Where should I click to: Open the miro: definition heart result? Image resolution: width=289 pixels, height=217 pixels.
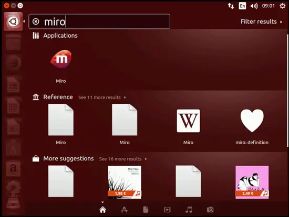[x=252, y=121]
